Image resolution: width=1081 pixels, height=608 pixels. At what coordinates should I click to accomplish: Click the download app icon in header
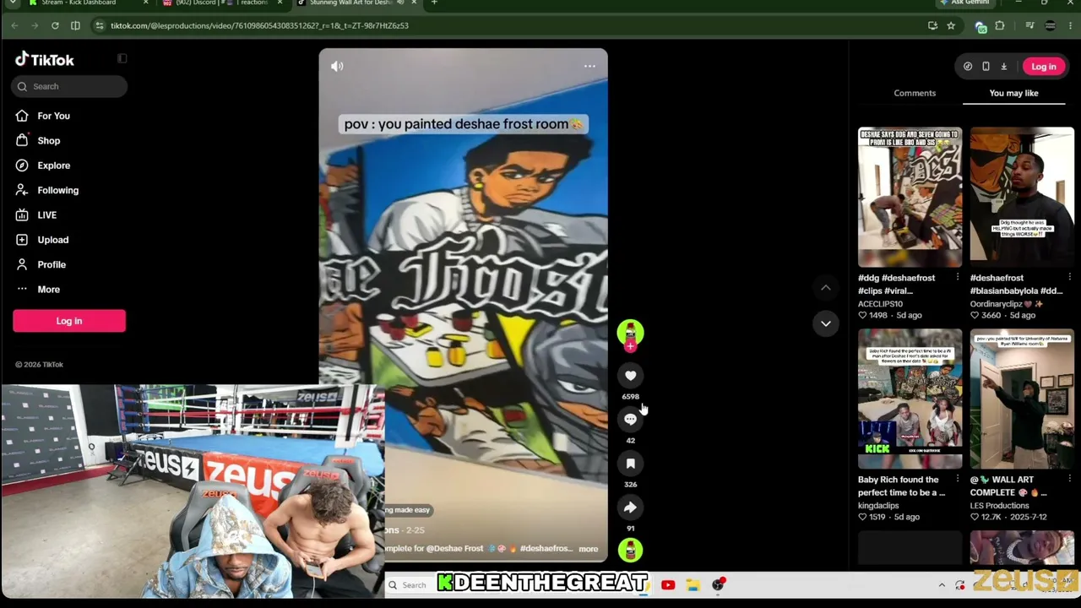pos(1003,67)
